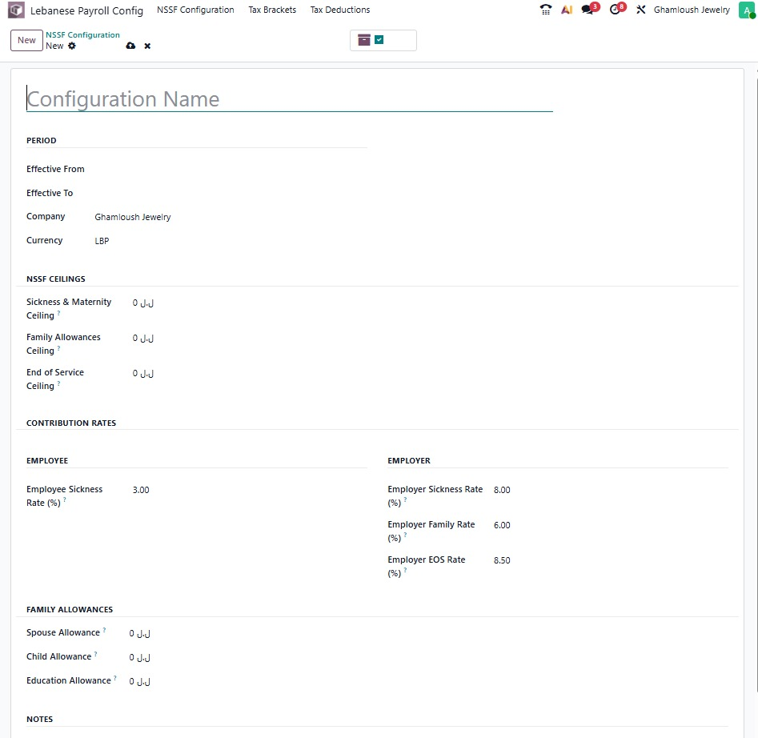The height and width of the screenshot is (738, 758).
Task: Open the Tax Brackets menu
Action: tap(272, 10)
